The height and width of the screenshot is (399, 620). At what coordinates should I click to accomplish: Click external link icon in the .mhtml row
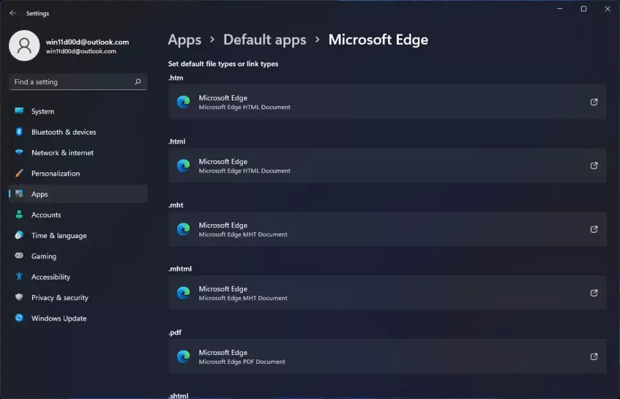[594, 293]
